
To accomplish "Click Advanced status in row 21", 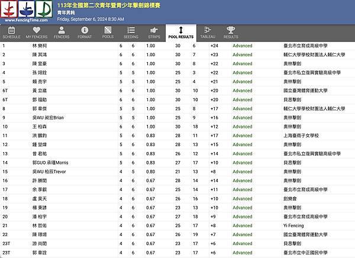I will pos(243,225).
